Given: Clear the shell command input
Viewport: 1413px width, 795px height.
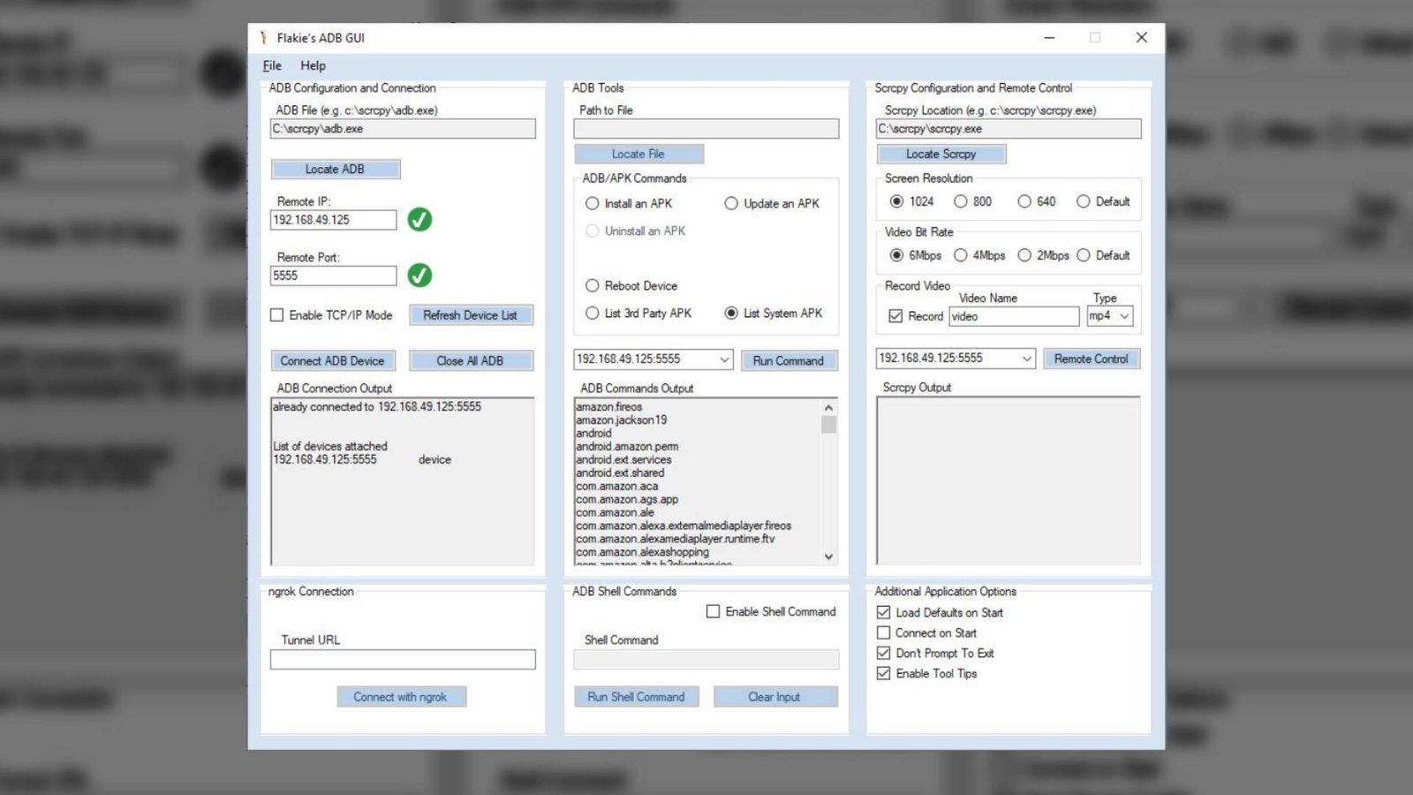Looking at the screenshot, I should [775, 696].
